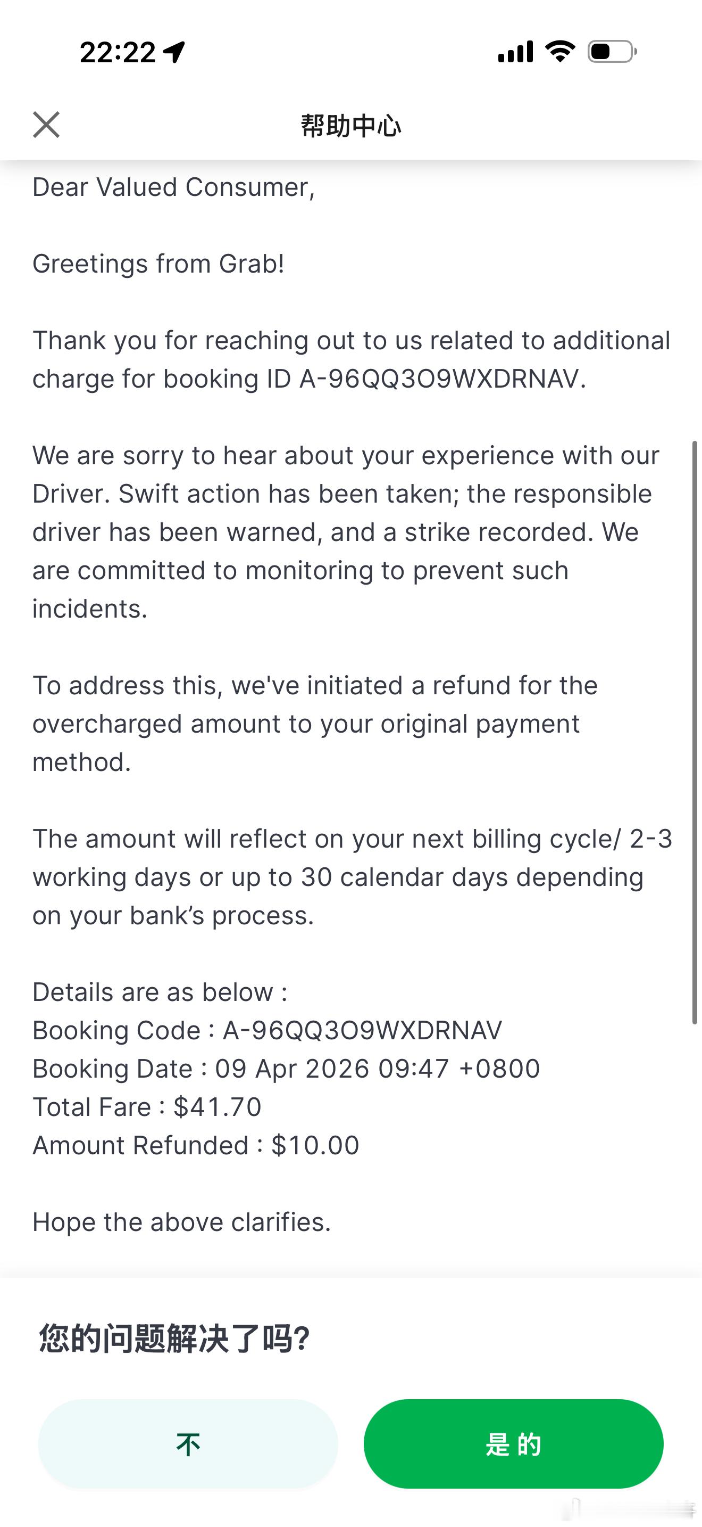
Task: Tap the Booking Code line in details
Action: (267, 1030)
